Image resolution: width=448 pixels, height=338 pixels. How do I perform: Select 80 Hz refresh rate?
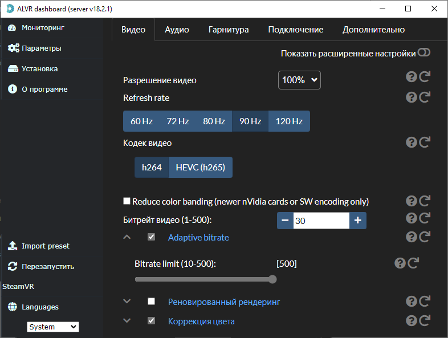[x=214, y=121]
